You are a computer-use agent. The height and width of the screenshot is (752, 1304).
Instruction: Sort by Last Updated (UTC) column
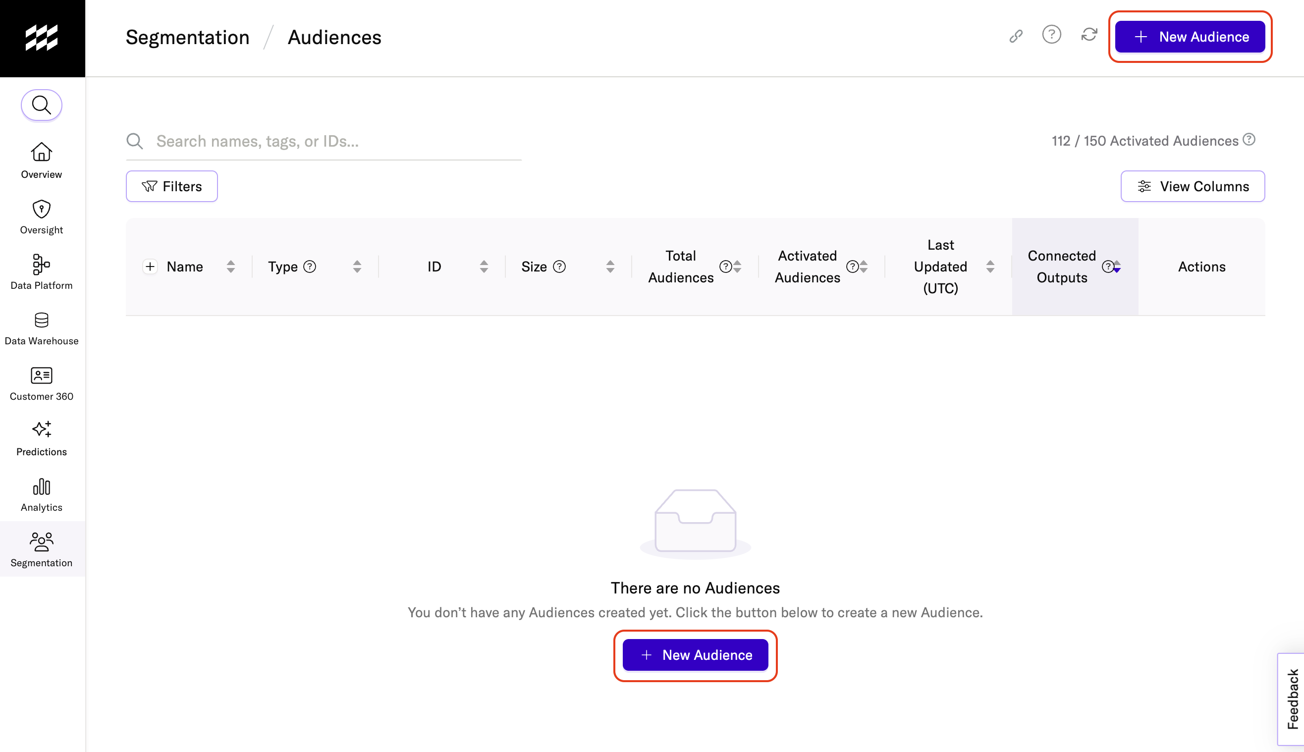point(989,267)
